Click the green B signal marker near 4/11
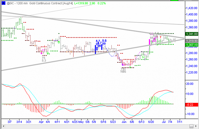 point(59,42)
